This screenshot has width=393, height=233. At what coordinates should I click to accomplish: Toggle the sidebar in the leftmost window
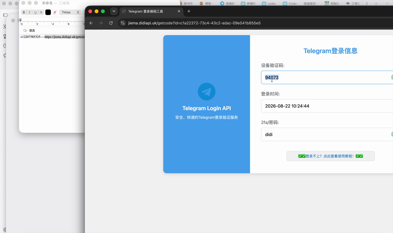(x=5, y=15)
